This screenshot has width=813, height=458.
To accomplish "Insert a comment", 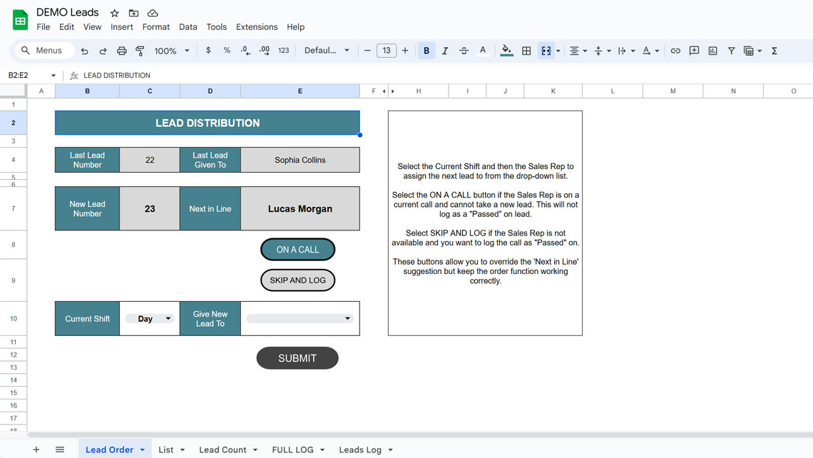I will point(695,51).
